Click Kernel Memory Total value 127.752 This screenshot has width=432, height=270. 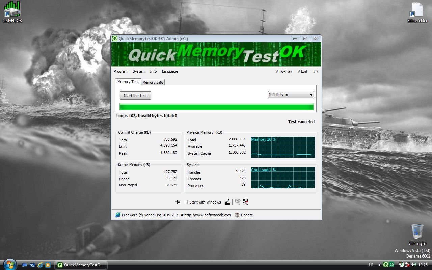(170, 172)
